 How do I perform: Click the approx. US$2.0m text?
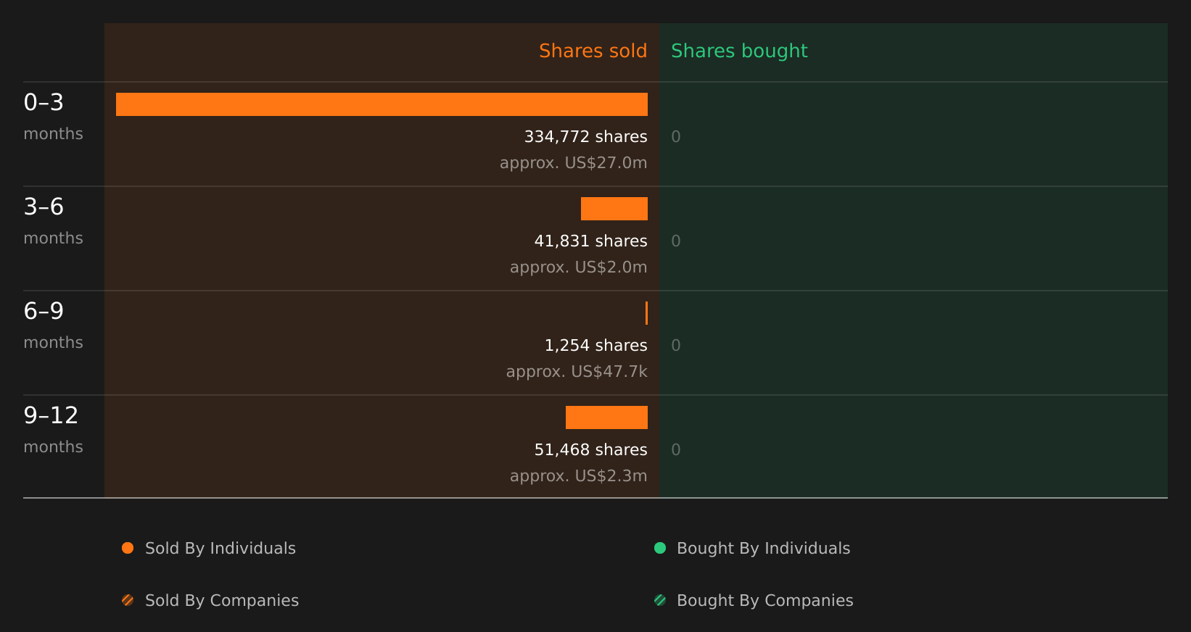coord(578,267)
